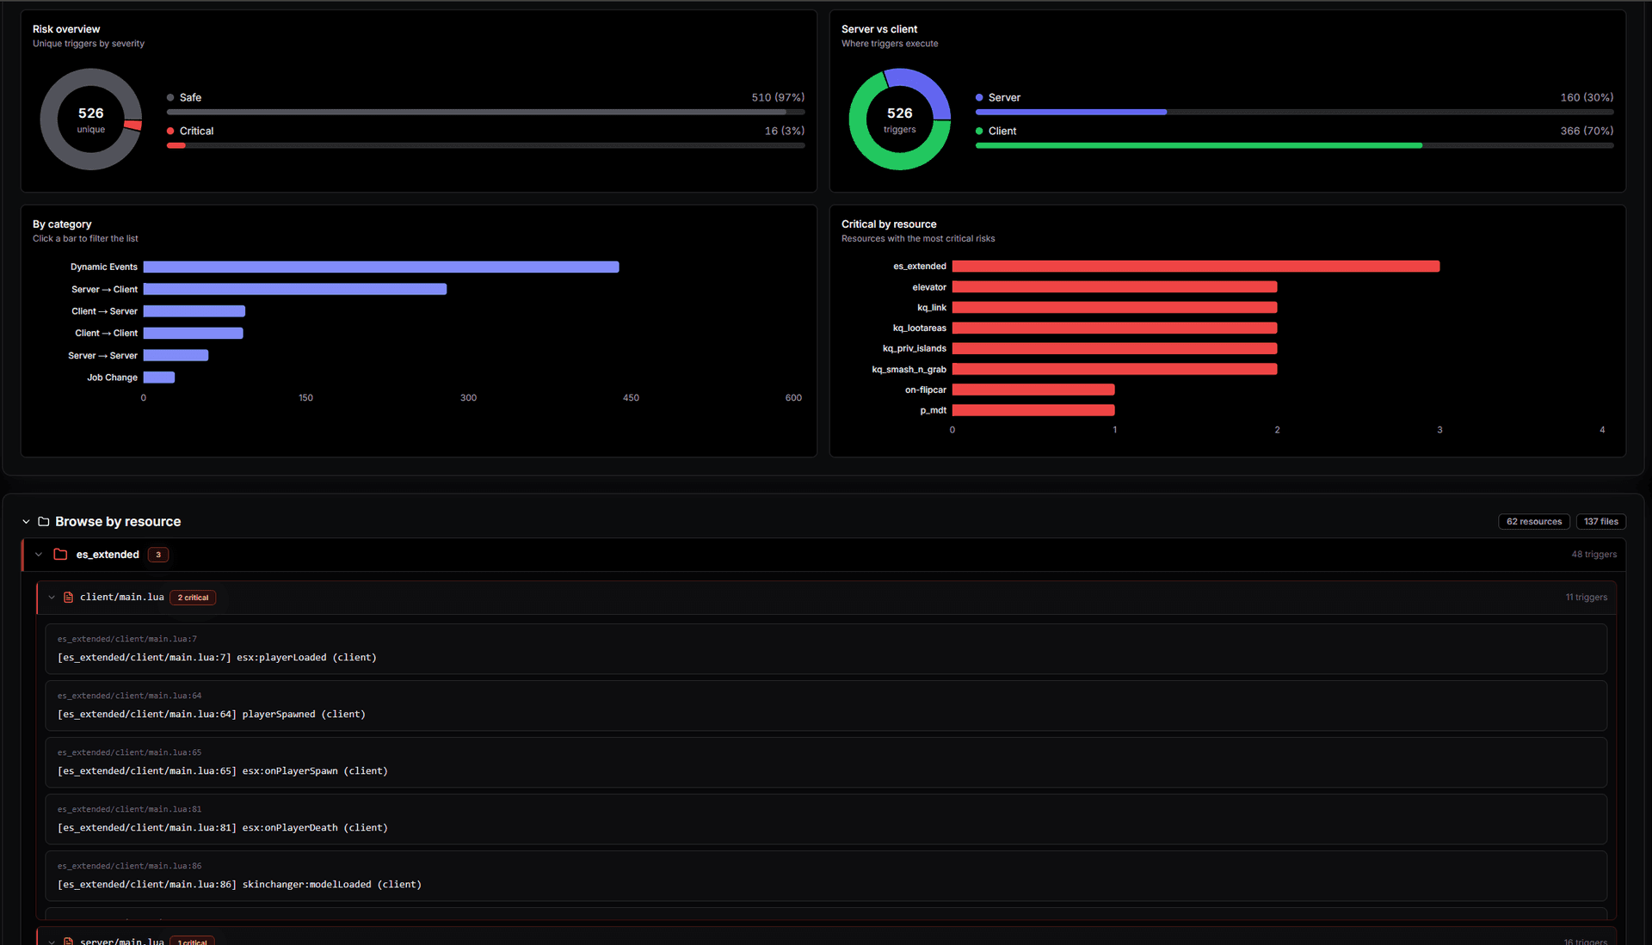
Task: Click the Server vs client donut chart
Action: pyautogui.click(x=900, y=120)
